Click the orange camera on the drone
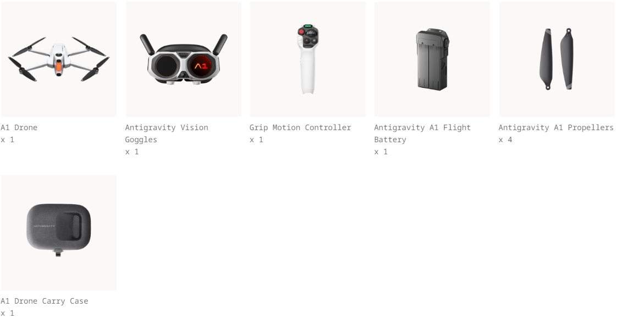The width and height of the screenshot is (617, 319). 59,67
